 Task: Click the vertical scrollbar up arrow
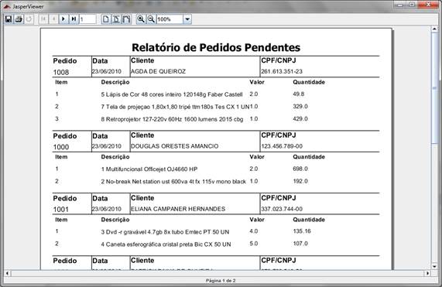[x=434, y=29]
